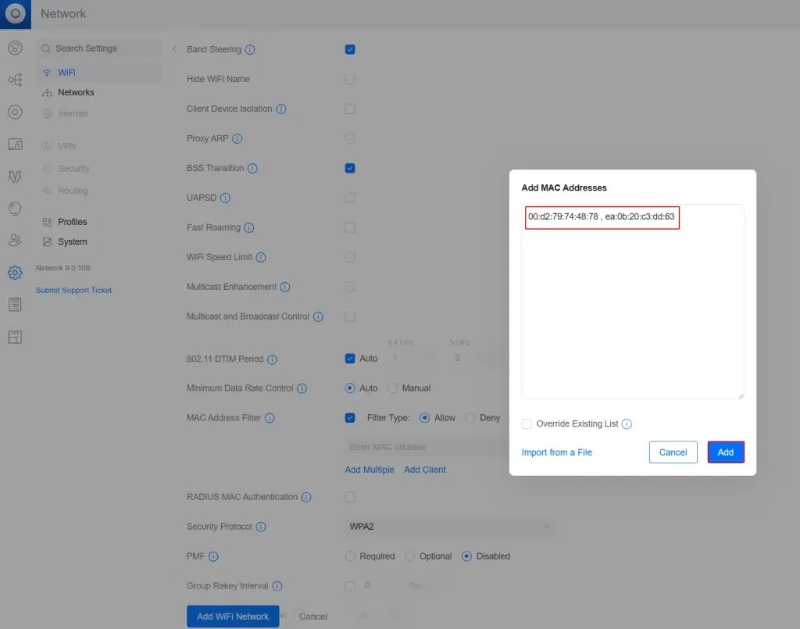Enable the Fast Roaming checkbox

pyautogui.click(x=350, y=227)
